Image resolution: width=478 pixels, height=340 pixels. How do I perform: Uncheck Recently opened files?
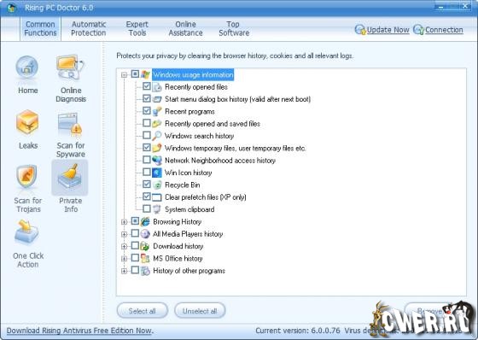coord(147,86)
